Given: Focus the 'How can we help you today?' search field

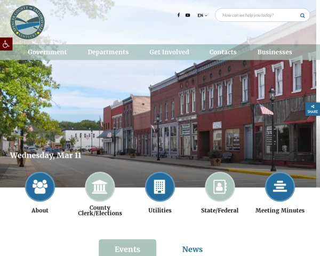Looking at the screenshot, I should pyautogui.click(x=256, y=15).
